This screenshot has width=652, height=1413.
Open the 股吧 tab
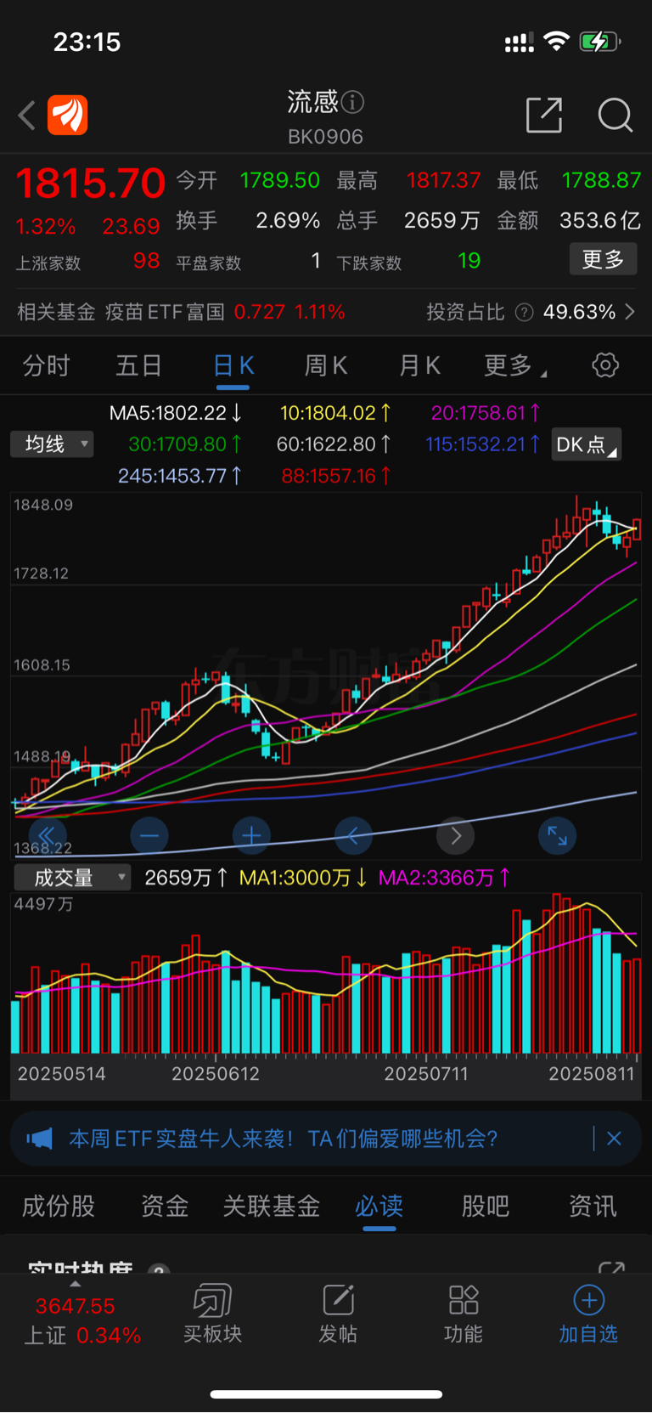486,1206
